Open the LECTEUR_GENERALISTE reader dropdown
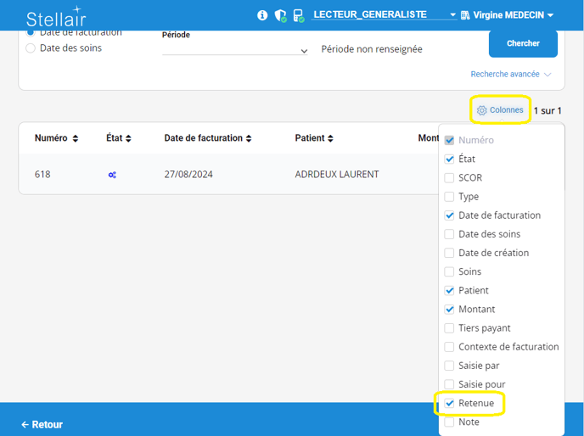 [x=385, y=15]
